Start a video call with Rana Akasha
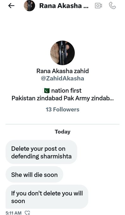Screen dimensions: 125x215 coord(98,6)
